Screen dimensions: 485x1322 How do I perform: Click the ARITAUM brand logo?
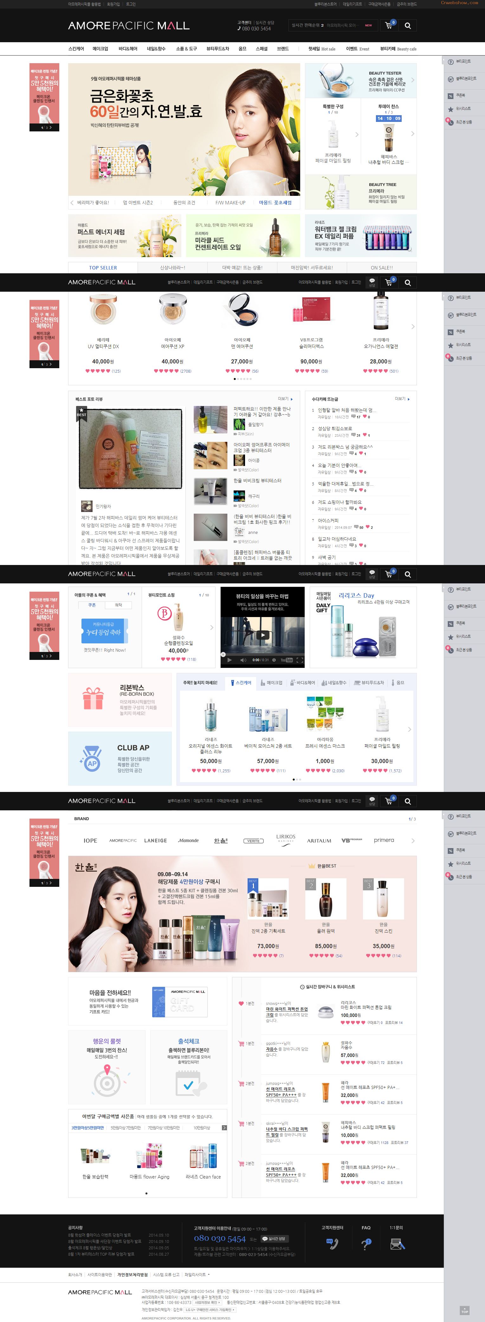(319, 840)
